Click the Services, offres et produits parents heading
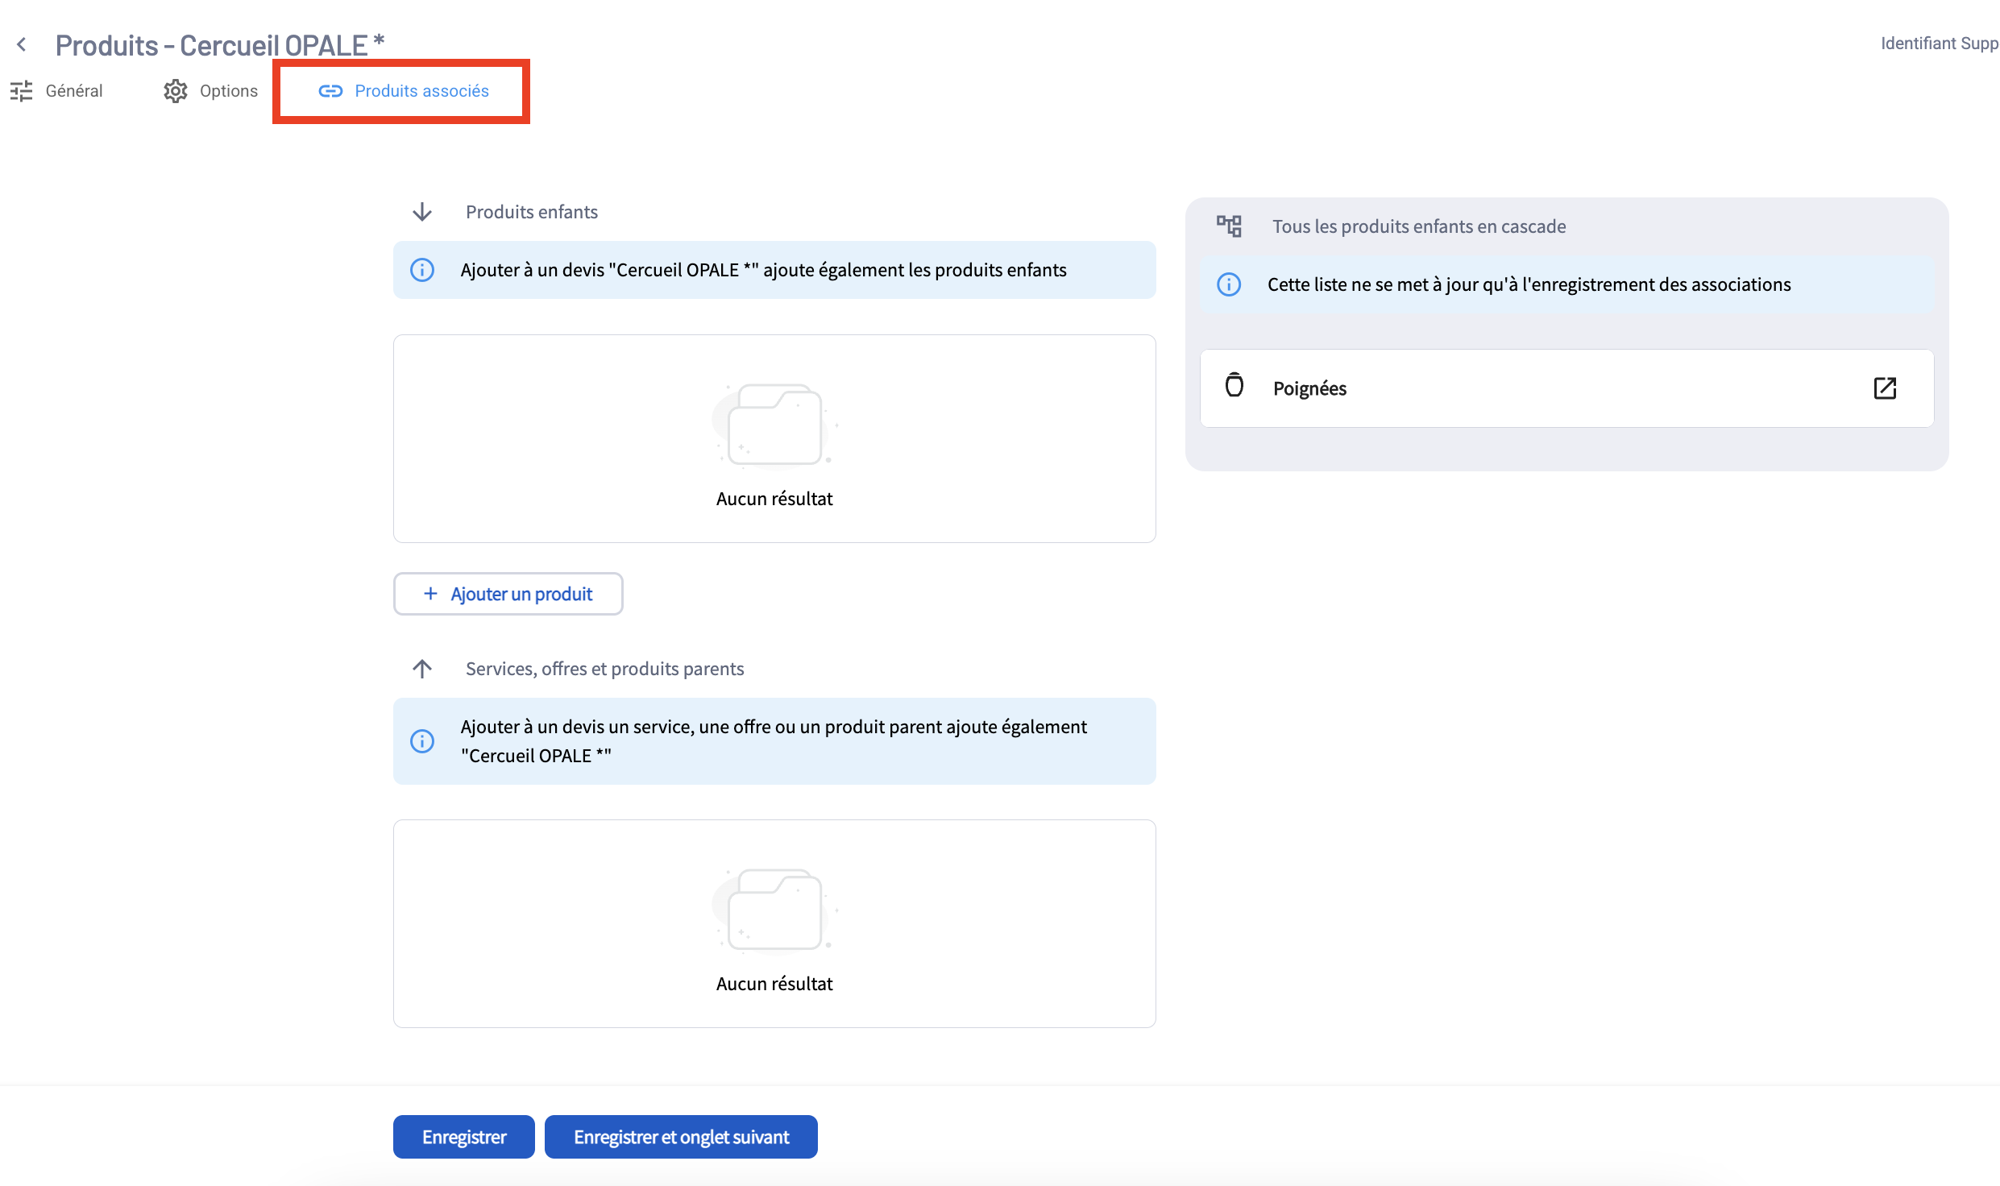This screenshot has height=1186, width=2000. point(604,669)
